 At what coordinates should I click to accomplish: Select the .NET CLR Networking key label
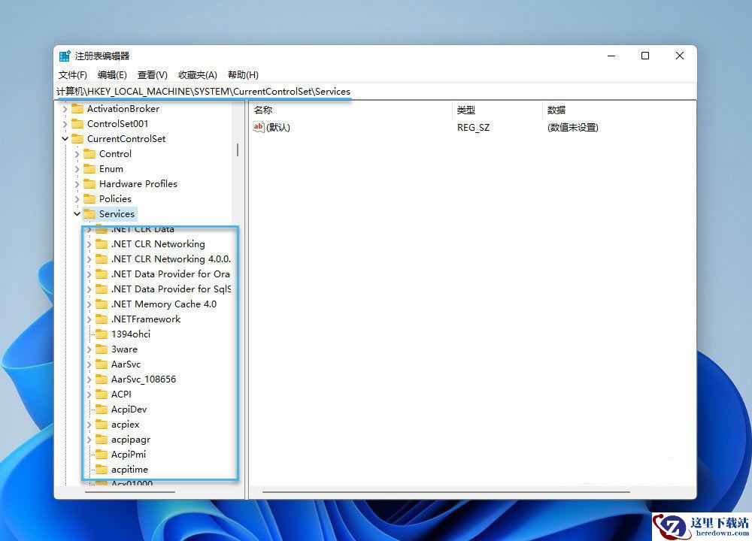(158, 244)
